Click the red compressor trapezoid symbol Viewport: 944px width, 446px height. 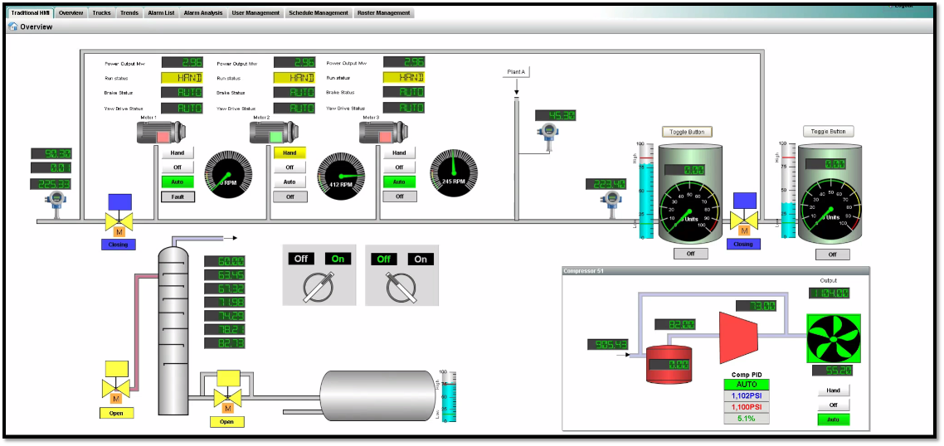(x=738, y=337)
